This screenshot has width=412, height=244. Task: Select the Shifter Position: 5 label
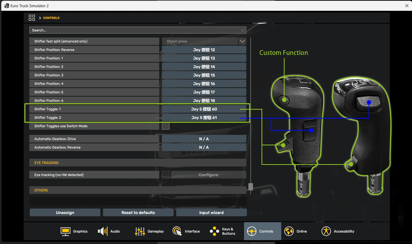click(x=94, y=92)
